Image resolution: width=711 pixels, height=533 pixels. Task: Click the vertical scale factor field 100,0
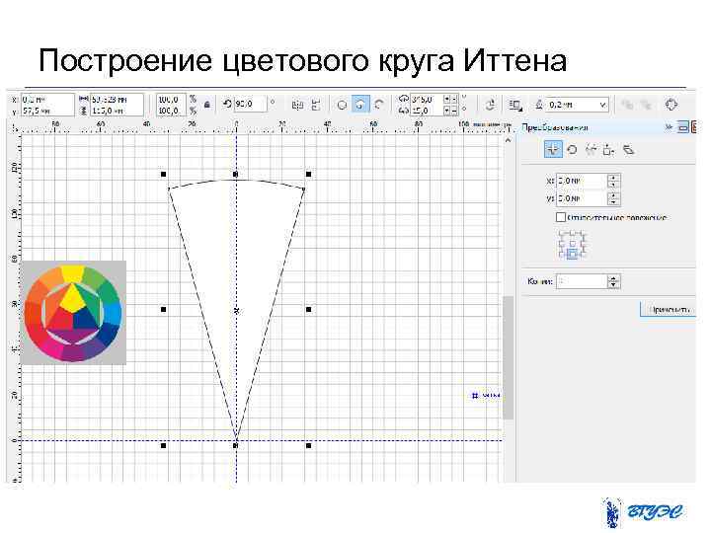point(171,111)
